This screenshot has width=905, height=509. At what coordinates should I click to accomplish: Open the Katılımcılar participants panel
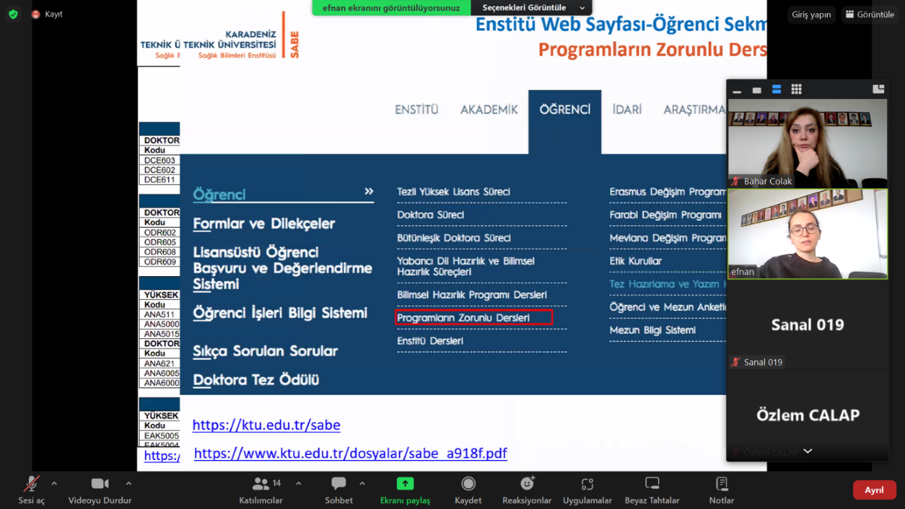click(x=261, y=490)
